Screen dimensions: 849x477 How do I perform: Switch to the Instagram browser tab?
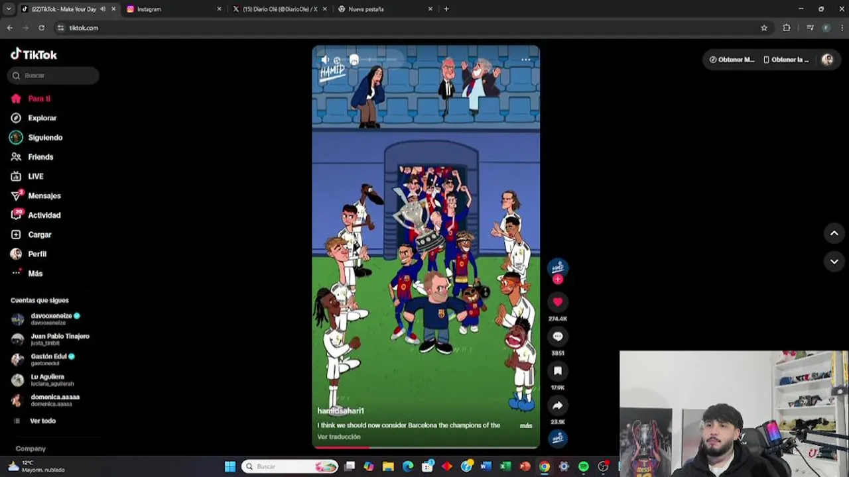click(174, 9)
